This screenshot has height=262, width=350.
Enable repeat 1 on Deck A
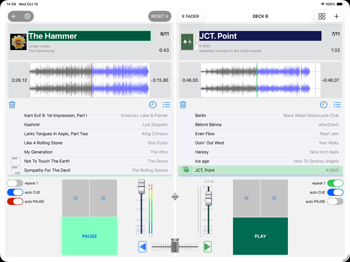pyautogui.click(x=14, y=183)
